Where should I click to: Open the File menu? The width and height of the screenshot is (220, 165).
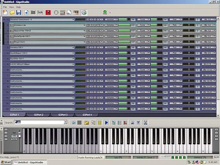click(5, 7)
